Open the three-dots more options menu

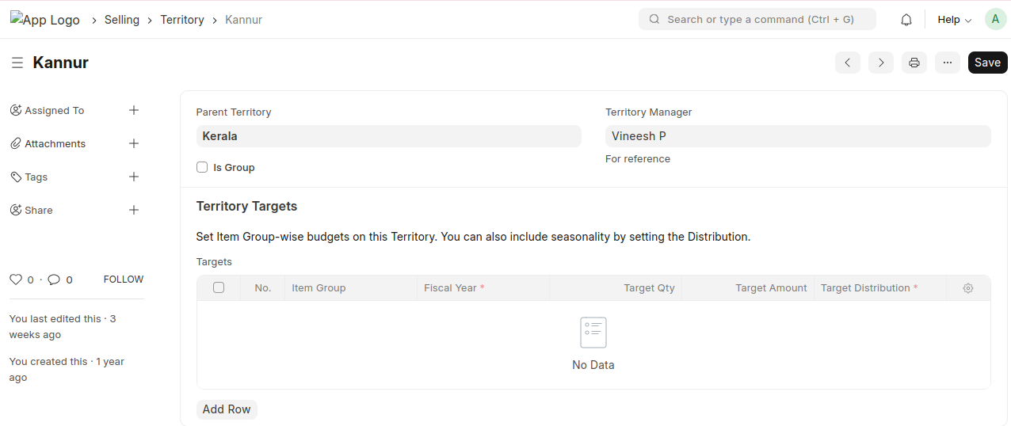coord(948,63)
